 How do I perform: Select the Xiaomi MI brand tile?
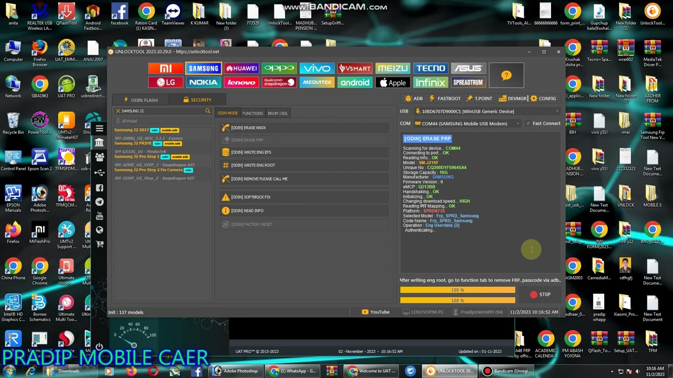click(166, 68)
